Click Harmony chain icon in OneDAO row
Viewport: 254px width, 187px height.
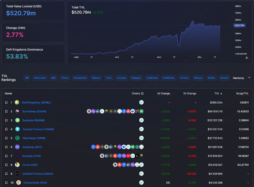click(x=141, y=174)
